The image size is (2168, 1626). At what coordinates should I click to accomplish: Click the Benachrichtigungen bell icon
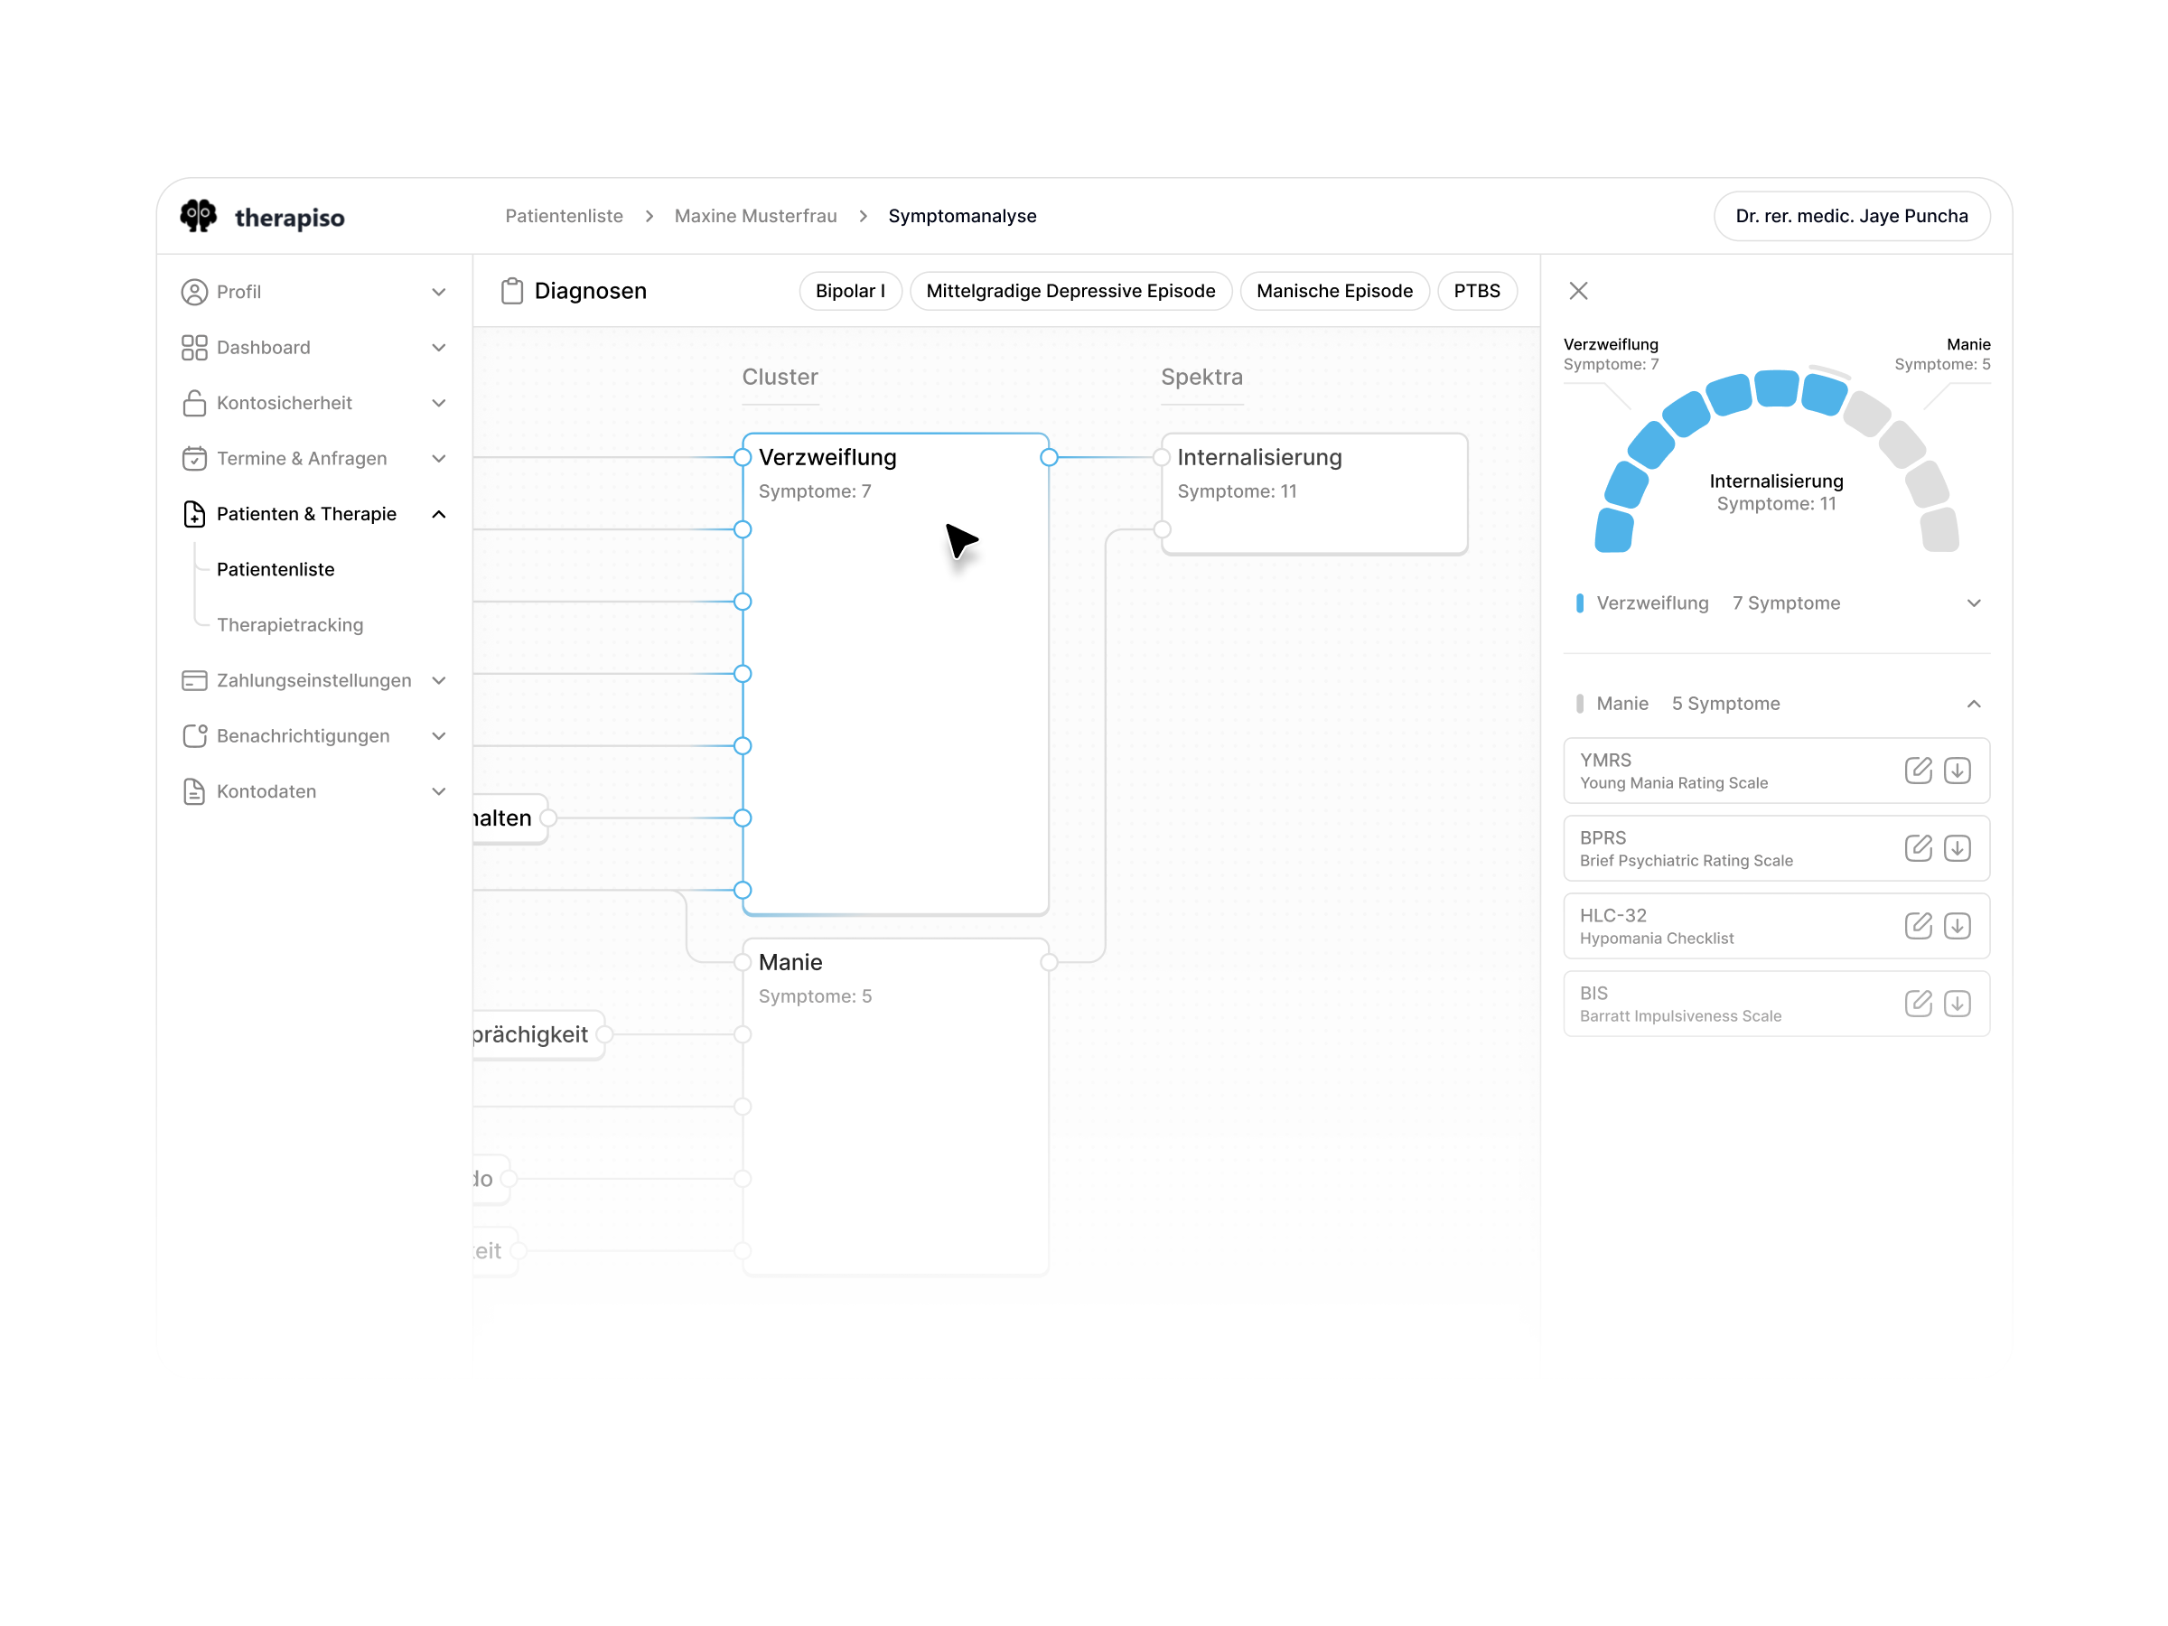coord(194,735)
